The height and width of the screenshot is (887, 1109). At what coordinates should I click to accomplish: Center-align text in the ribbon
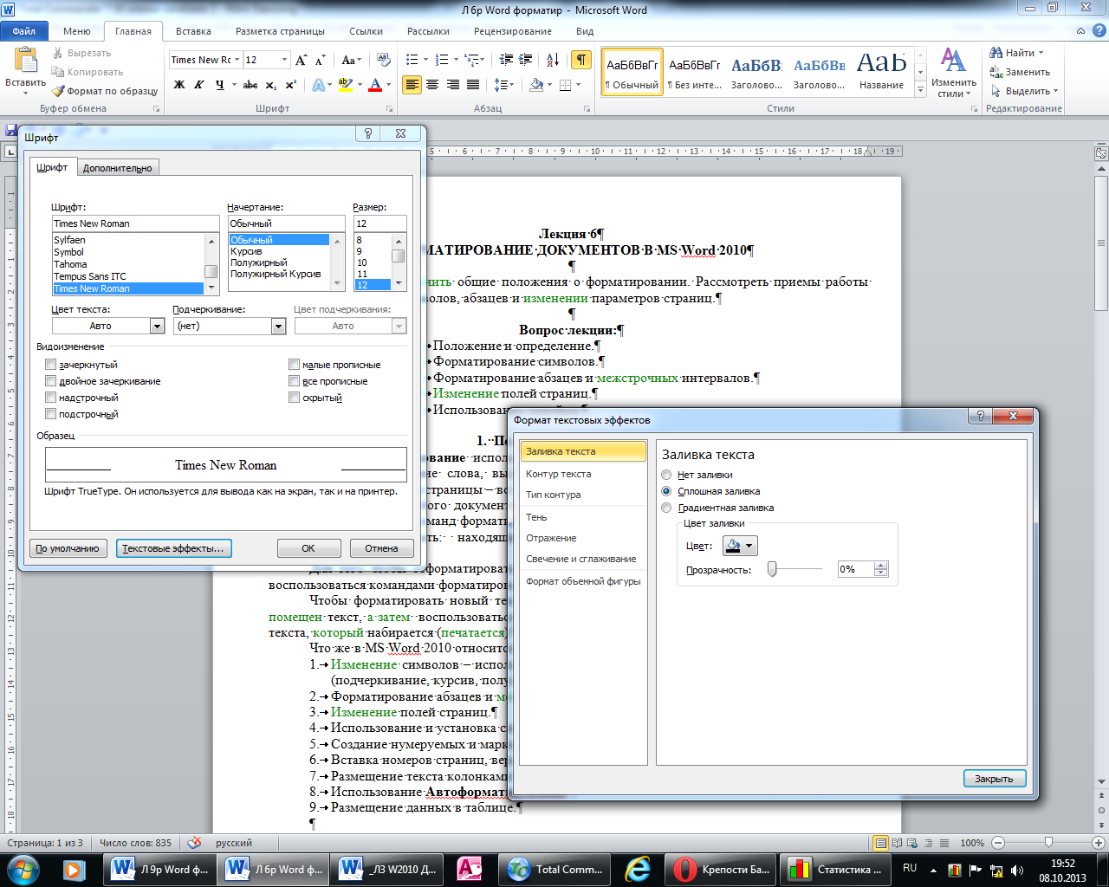coord(433,85)
